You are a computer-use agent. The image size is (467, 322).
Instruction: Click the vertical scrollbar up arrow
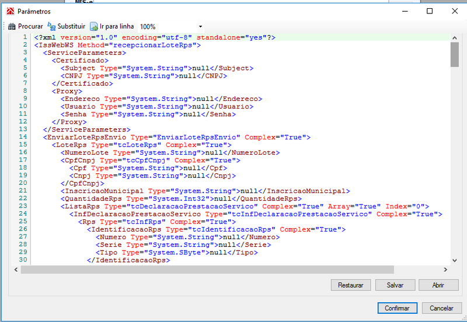tap(455, 38)
